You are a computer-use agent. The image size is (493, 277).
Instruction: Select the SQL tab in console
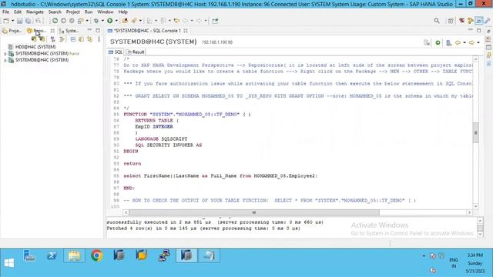[x=116, y=52]
